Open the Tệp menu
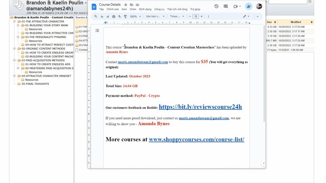 pos(101,9)
